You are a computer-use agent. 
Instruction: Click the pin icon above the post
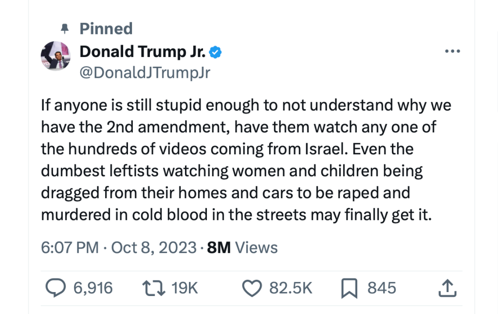[64, 29]
